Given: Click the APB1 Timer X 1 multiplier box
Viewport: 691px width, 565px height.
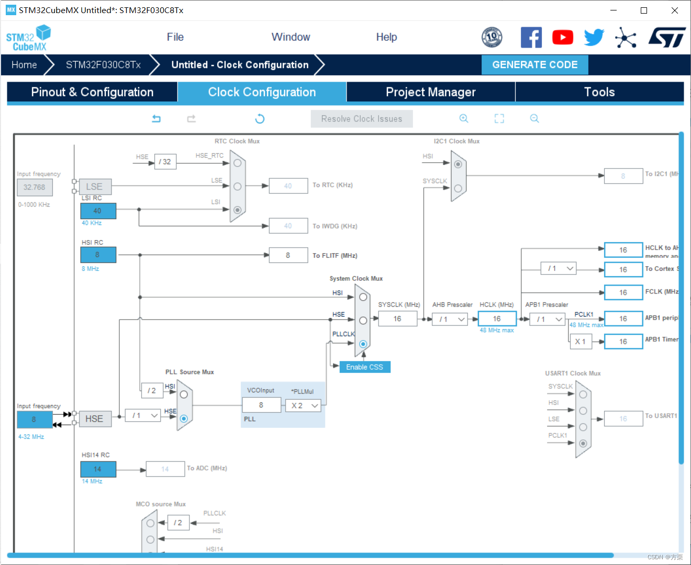Looking at the screenshot, I should [x=581, y=342].
